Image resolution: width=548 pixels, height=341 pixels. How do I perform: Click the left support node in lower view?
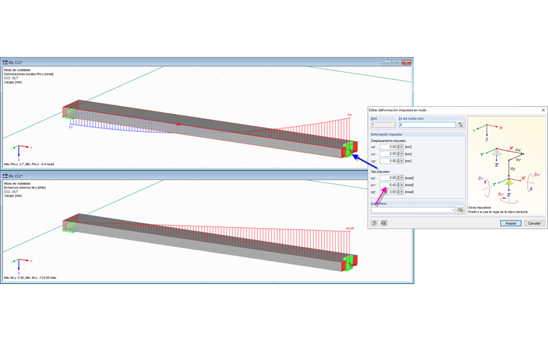point(71,226)
